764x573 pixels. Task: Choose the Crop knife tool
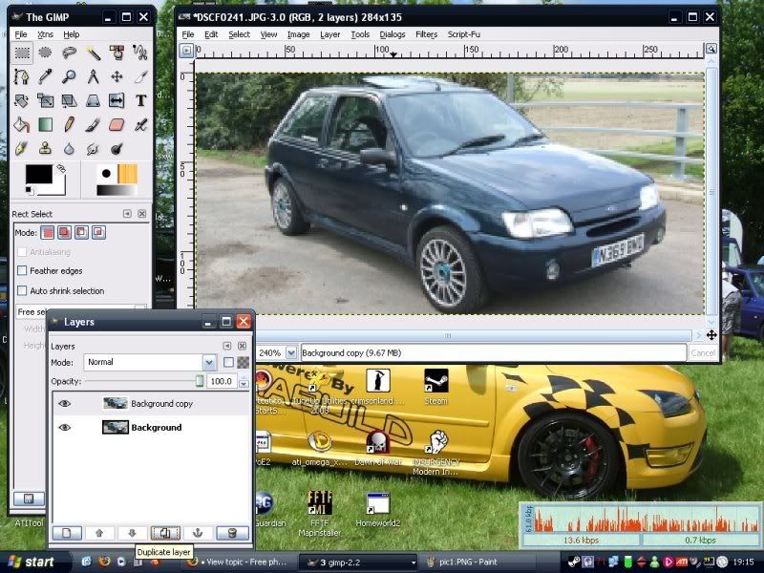tap(140, 76)
